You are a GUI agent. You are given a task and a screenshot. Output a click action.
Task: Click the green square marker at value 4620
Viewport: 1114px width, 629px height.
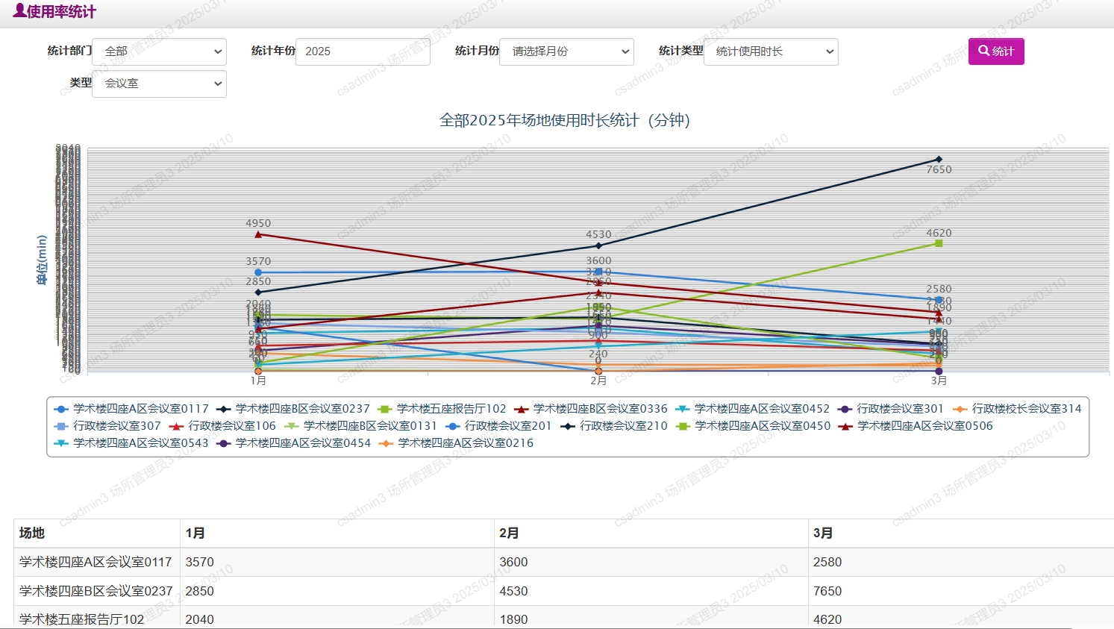[939, 242]
